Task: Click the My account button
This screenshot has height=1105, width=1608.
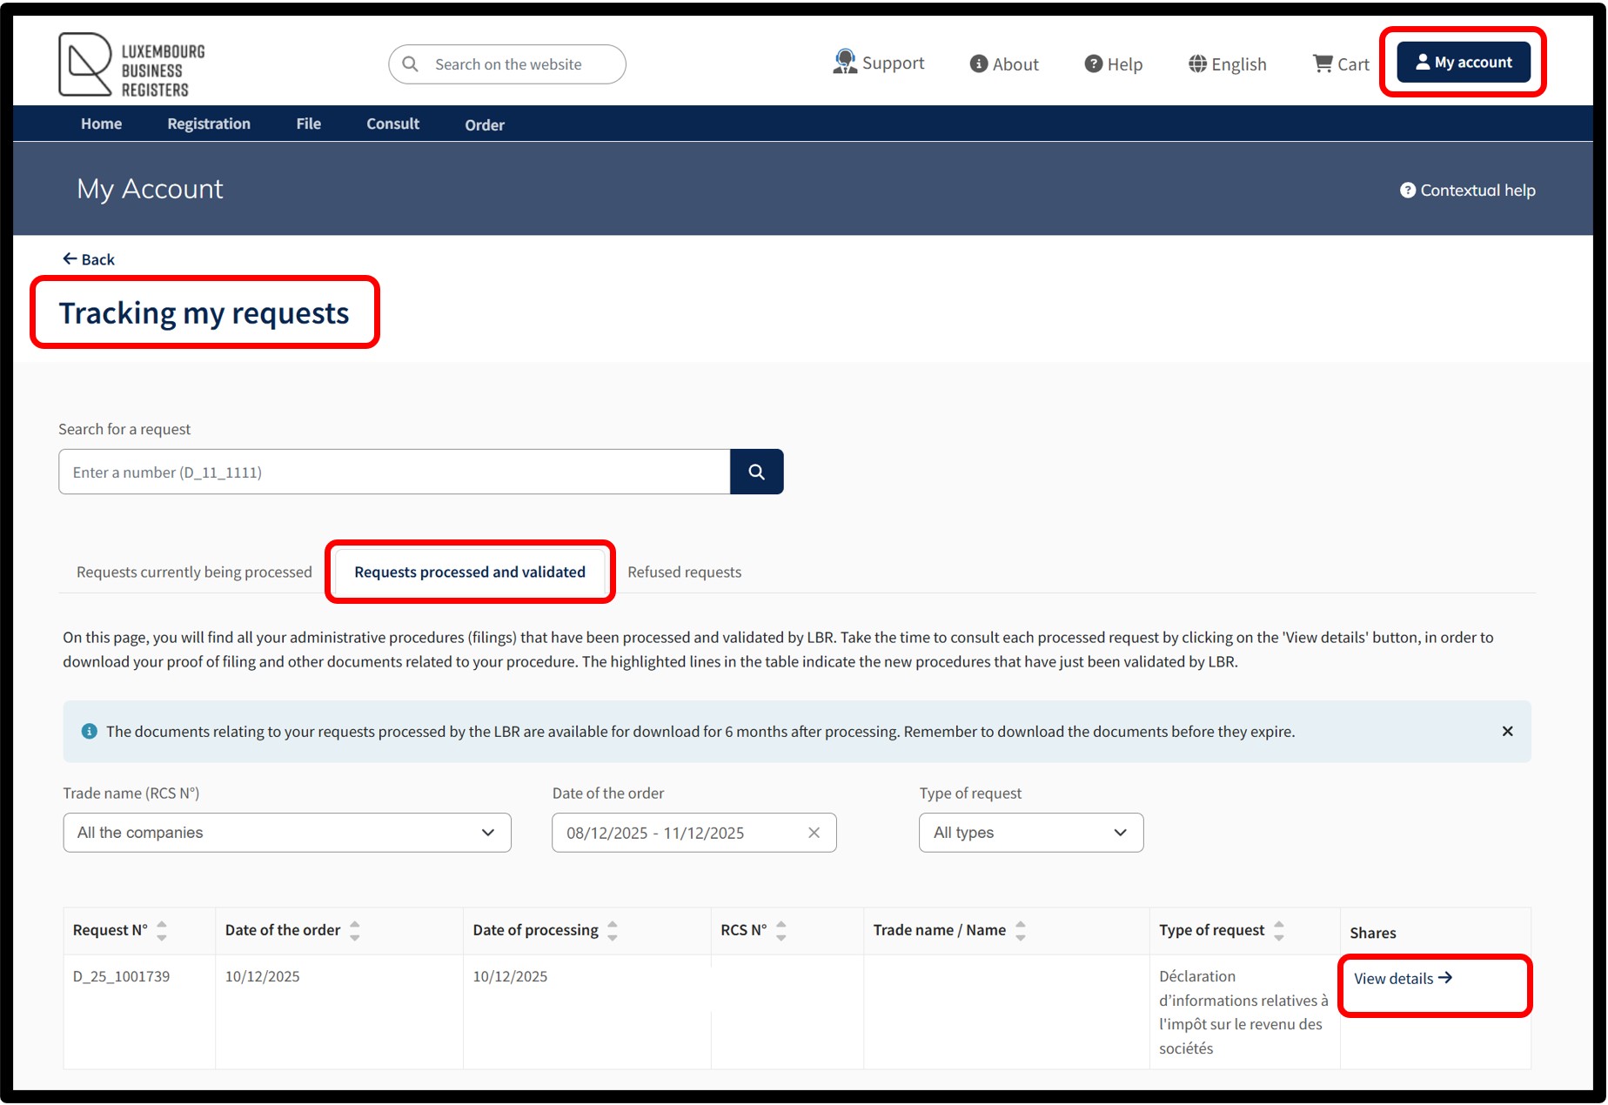Action: (1464, 62)
